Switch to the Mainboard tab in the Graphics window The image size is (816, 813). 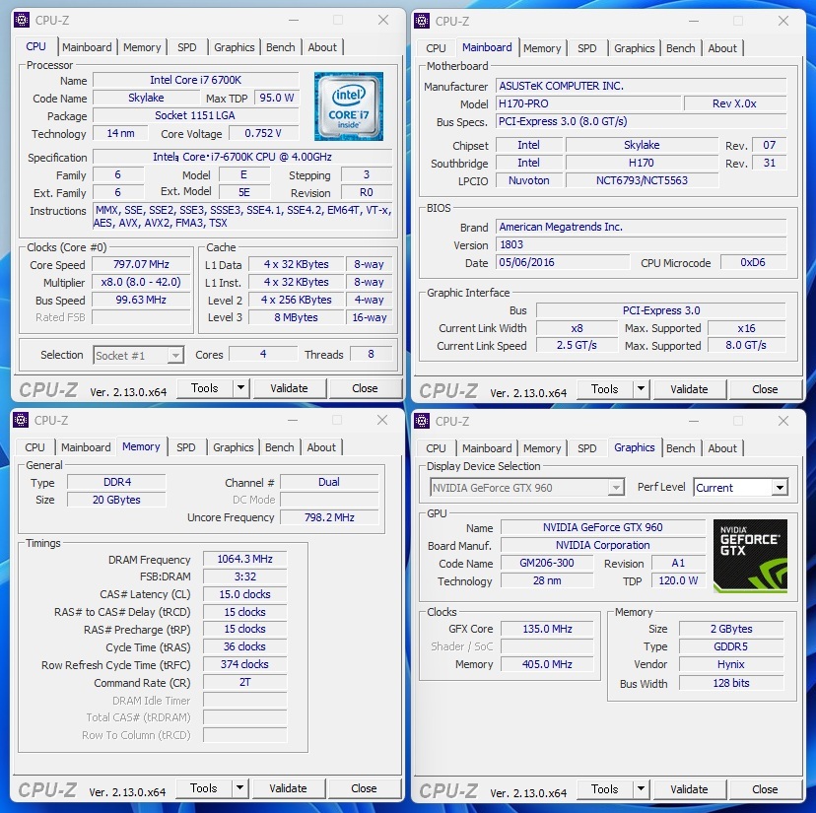tap(487, 448)
